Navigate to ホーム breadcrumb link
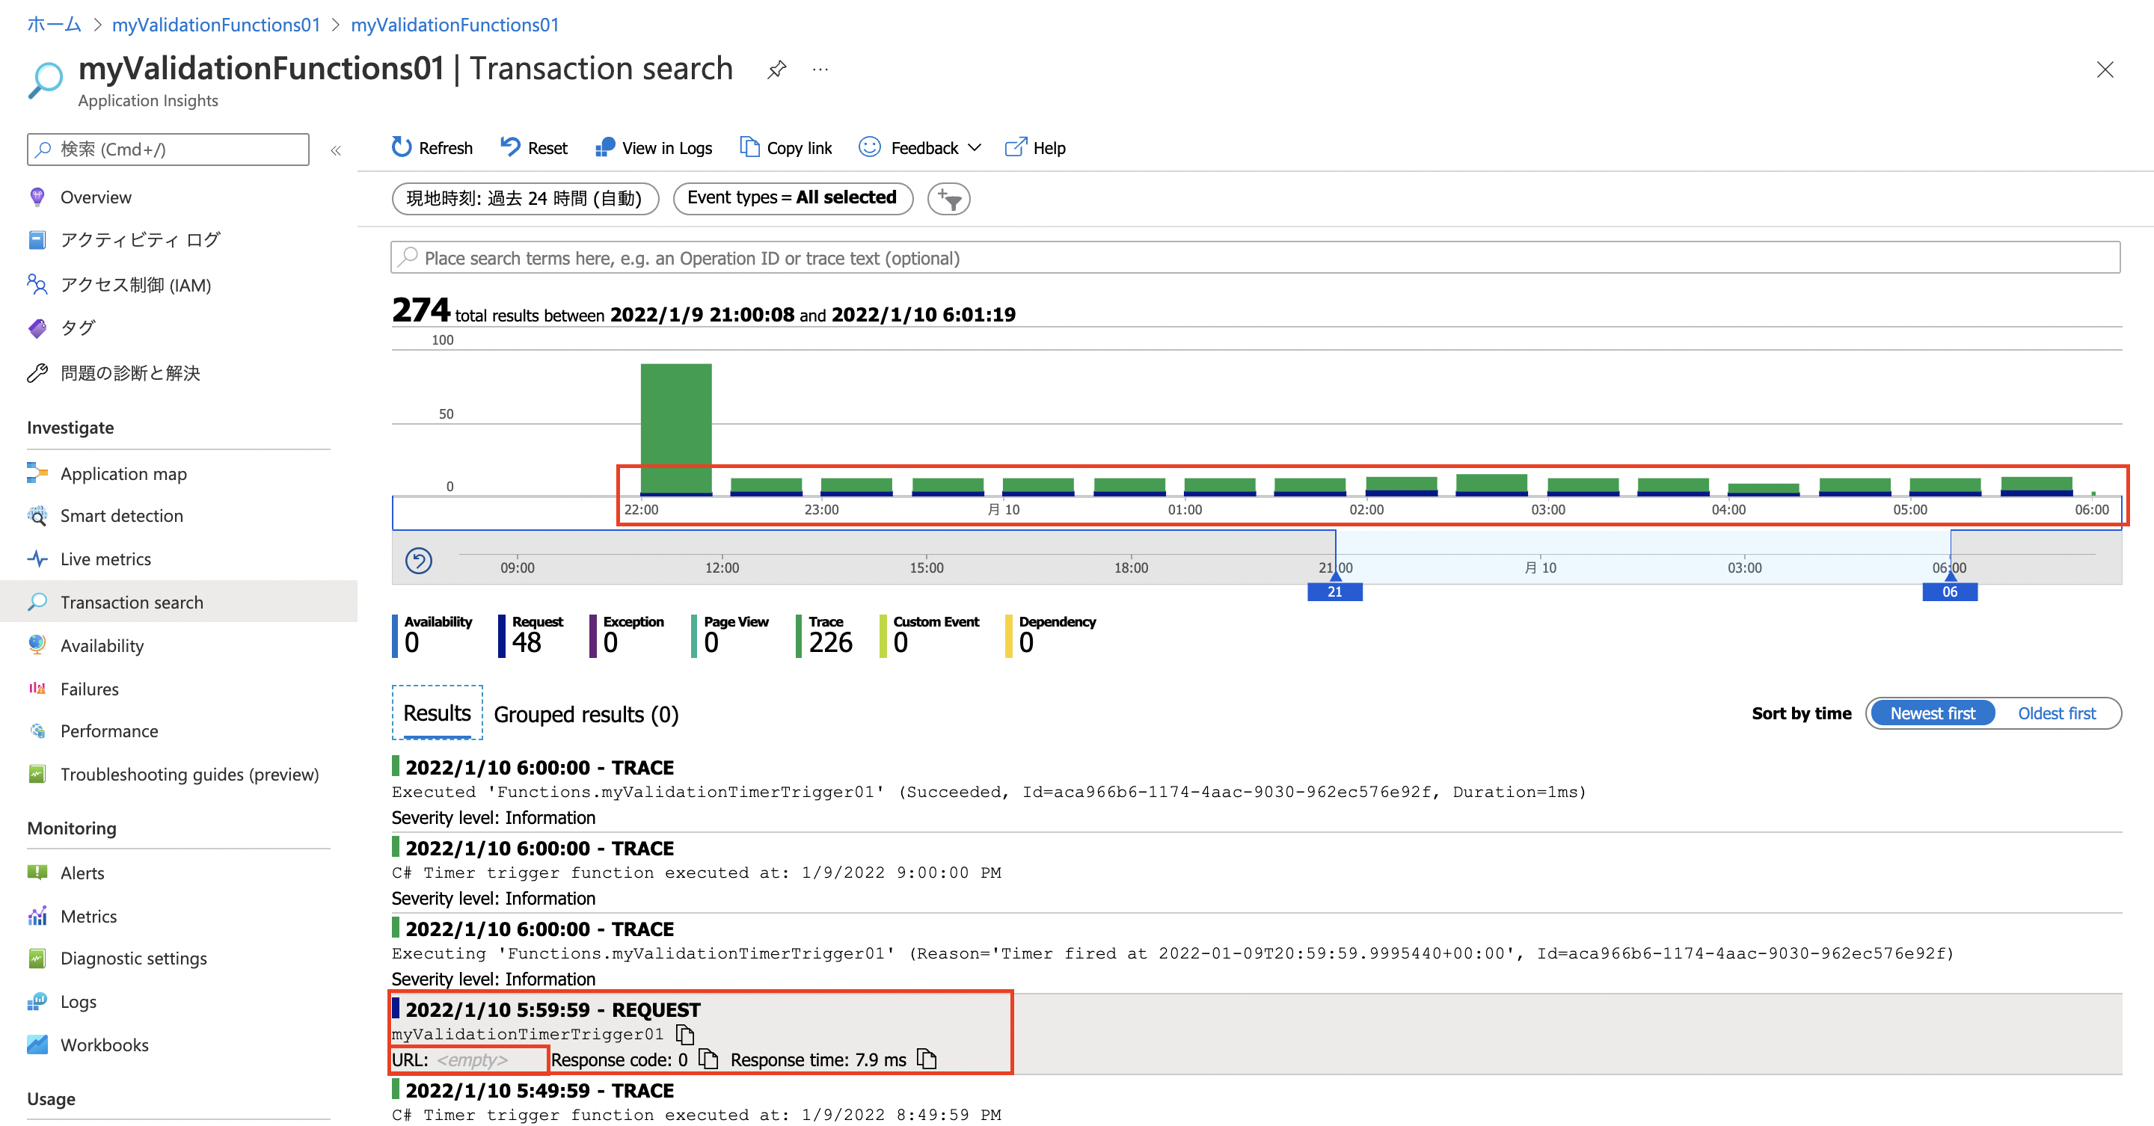 point(54,24)
